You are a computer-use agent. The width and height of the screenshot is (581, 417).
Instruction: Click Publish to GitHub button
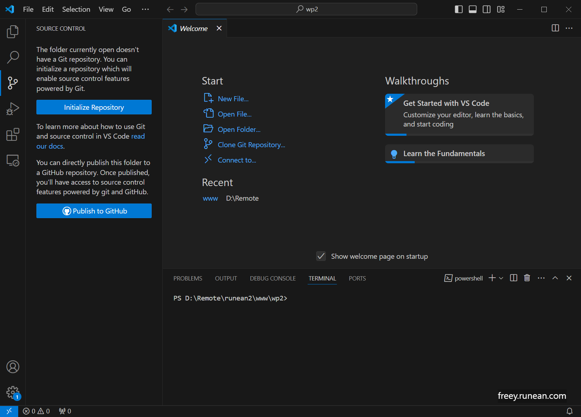pyautogui.click(x=94, y=211)
